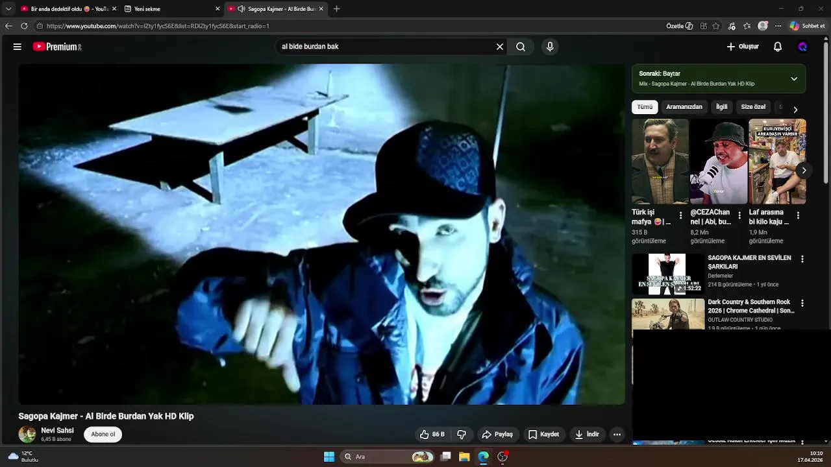Share the video with Paylaş
Screen dimensions: 831x467
[x=497, y=435]
